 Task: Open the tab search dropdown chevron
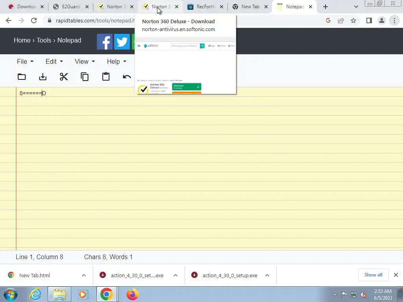click(356, 7)
